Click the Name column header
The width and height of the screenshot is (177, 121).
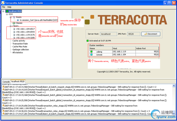[101, 48]
